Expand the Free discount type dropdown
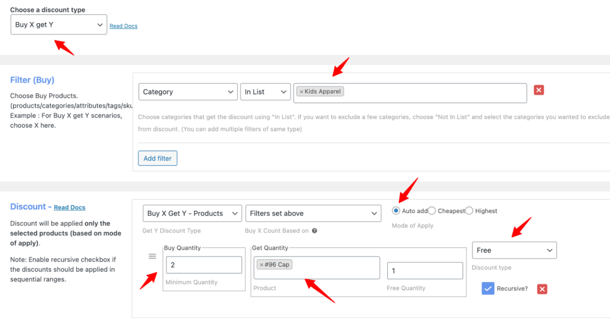The image size is (610, 326). coord(514,250)
